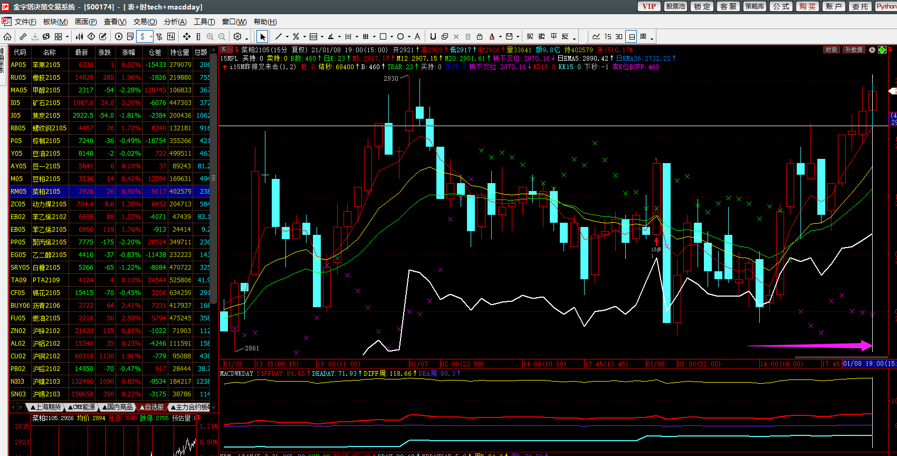Start the circular playback replay icon
This screenshot has width=897, height=456.
pyautogui.click(x=119, y=36)
